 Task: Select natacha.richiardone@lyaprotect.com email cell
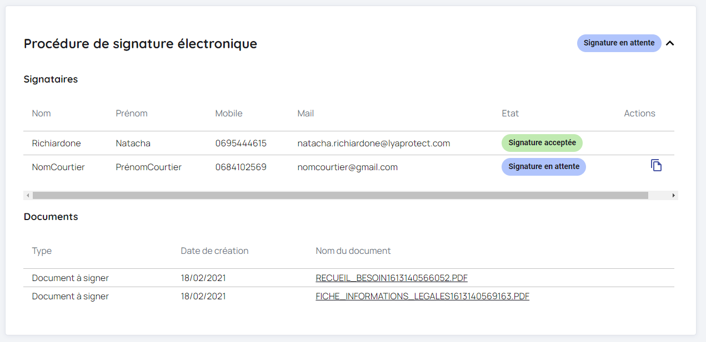(x=373, y=144)
